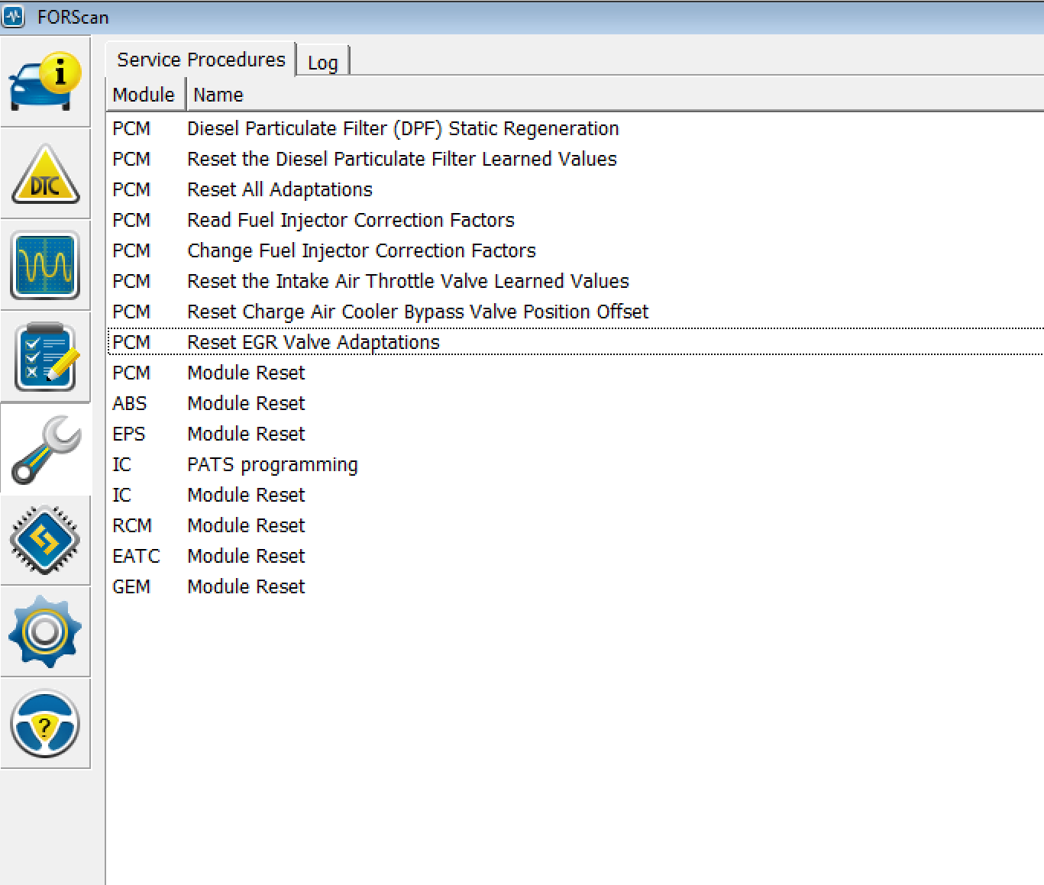Switch to the Log tab
This screenshot has height=885, width=1044.
[x=322, y=63]
